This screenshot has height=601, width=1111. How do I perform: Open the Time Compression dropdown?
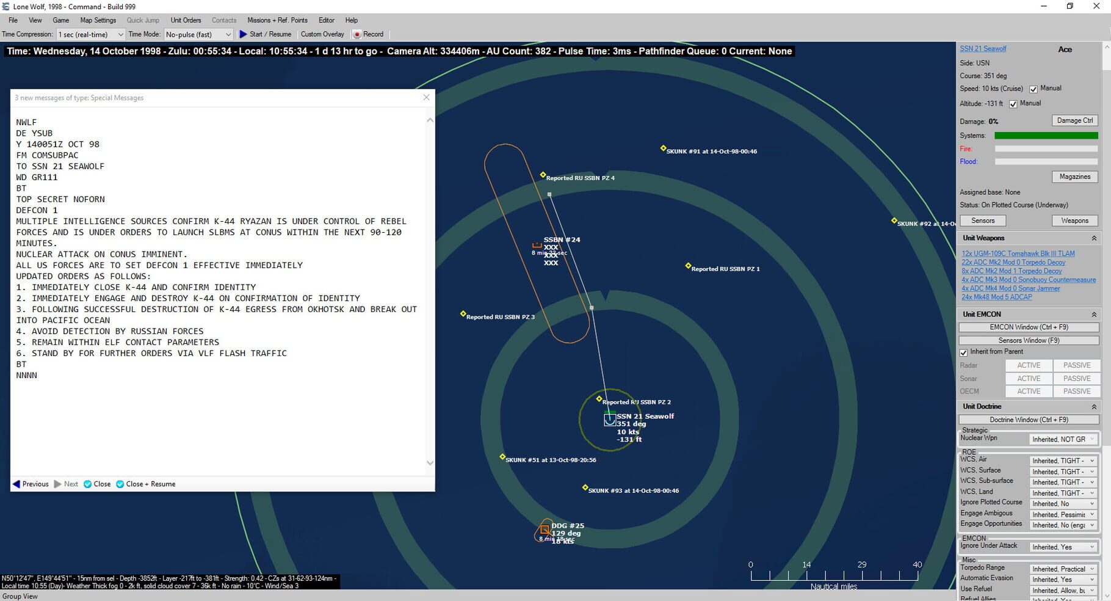(90, 34)
